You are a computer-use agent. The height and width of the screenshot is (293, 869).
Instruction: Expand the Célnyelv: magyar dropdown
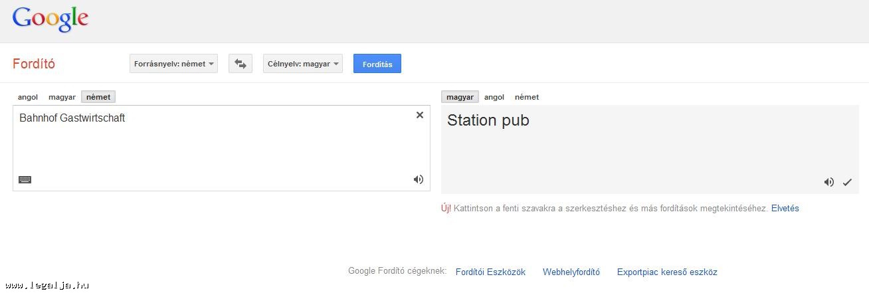303,64
